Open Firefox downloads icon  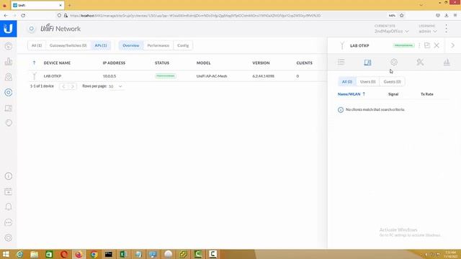[x=447, y=15]
